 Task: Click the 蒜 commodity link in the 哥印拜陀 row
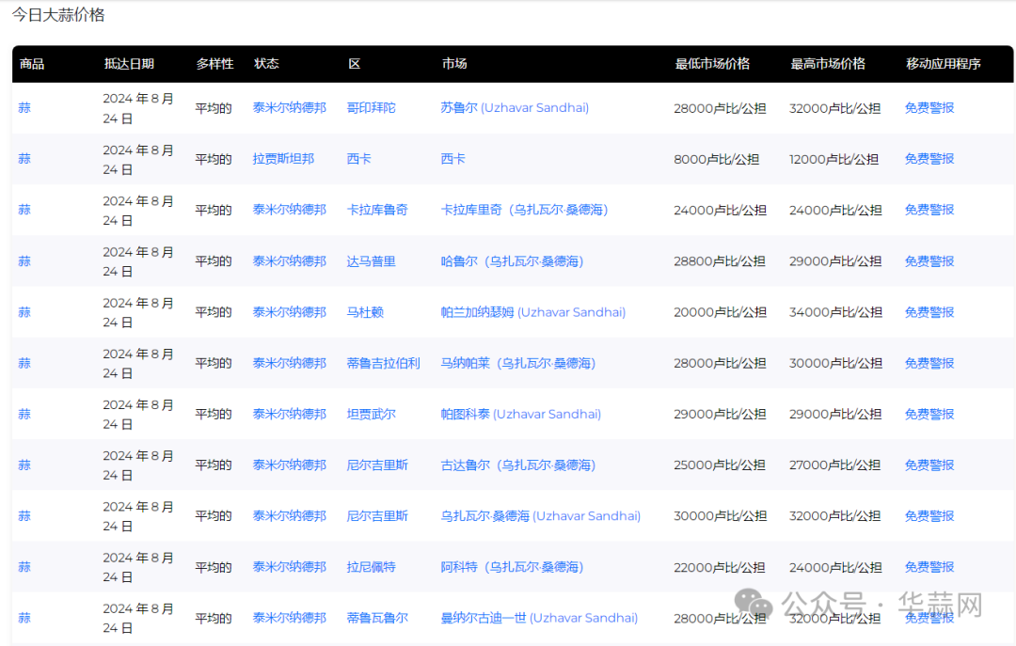click(24, 108)
